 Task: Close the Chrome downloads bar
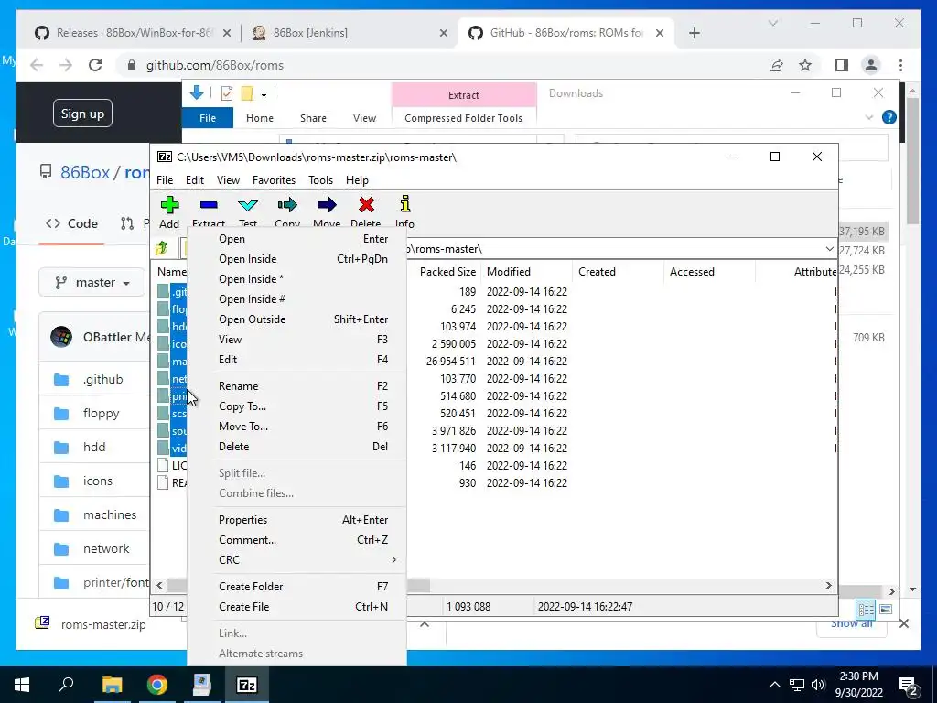[903, 623]
